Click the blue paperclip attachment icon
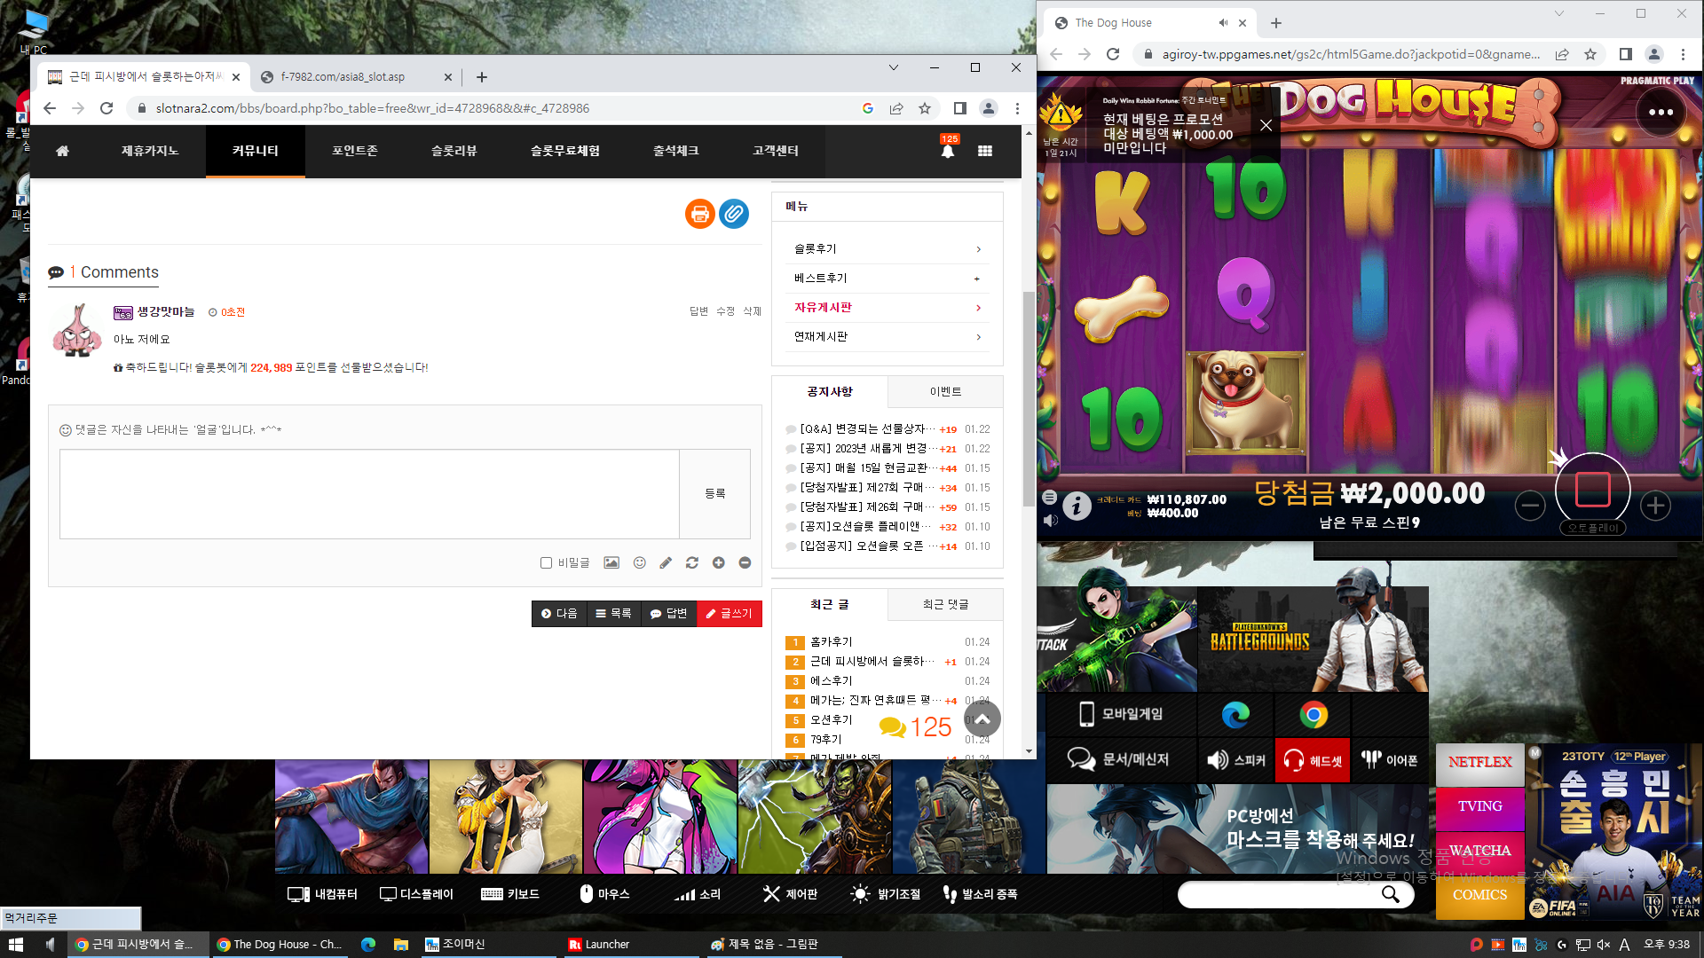The image size is (1704, 958). (734, 214)
